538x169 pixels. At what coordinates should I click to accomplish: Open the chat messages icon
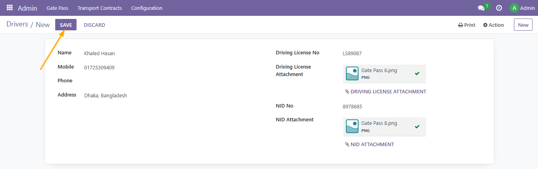(x=481, y=8)
